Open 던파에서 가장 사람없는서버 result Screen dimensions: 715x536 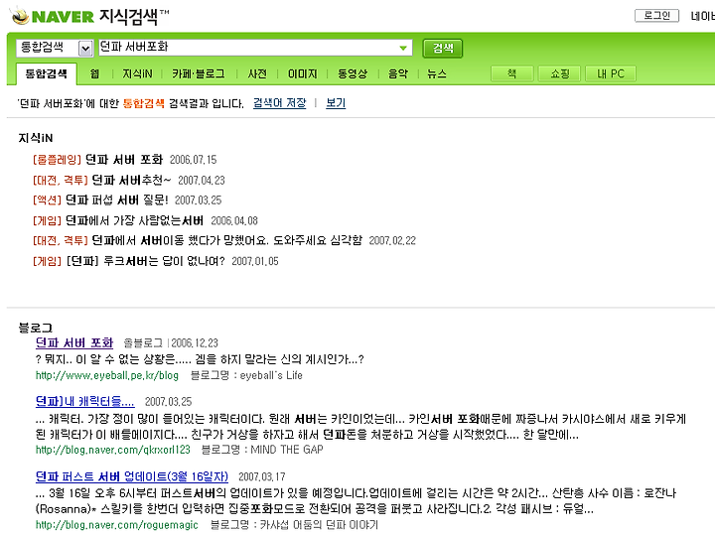click(x=134, y=220)
